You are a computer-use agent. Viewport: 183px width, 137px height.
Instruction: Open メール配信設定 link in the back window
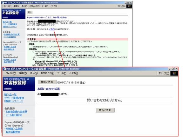coord(10,37)
